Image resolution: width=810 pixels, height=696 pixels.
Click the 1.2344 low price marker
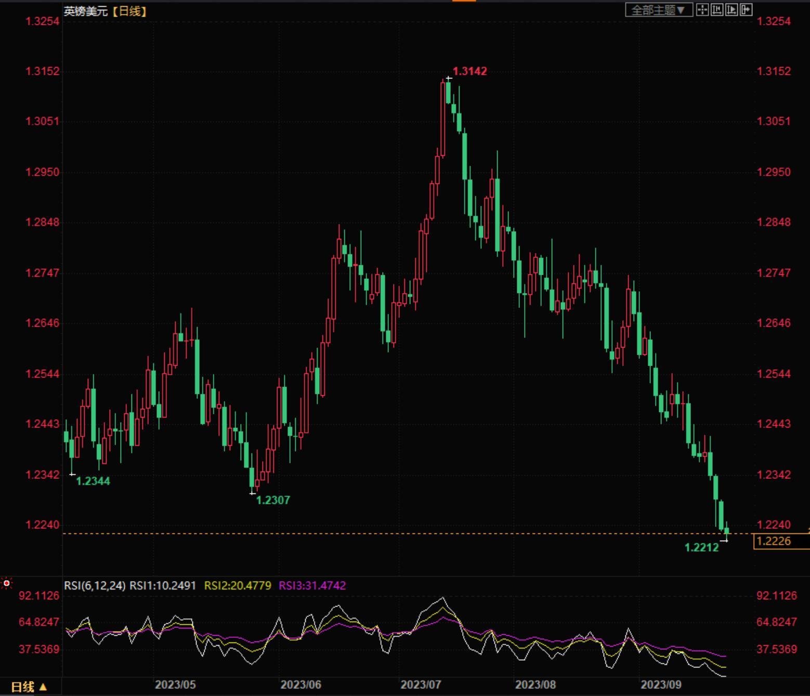93,481
